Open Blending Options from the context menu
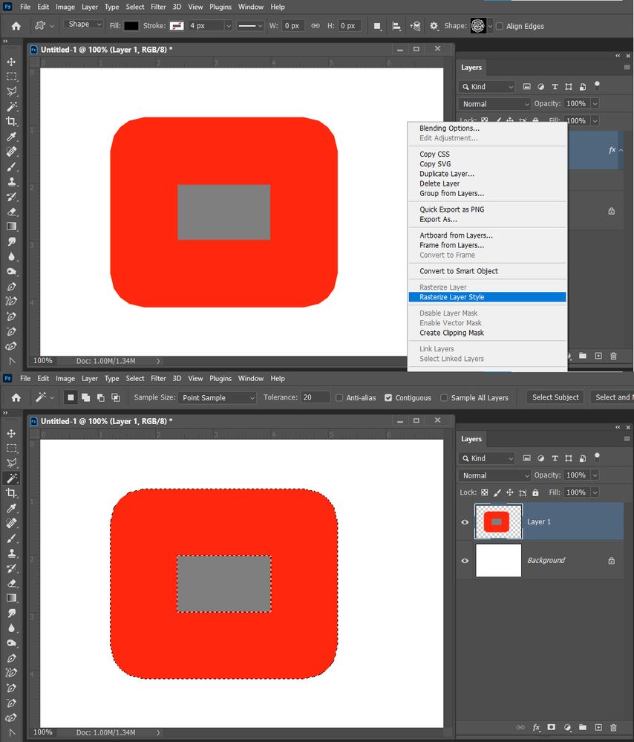The width and height of the screenshot is (634, 742). click(x=449, y=128)
